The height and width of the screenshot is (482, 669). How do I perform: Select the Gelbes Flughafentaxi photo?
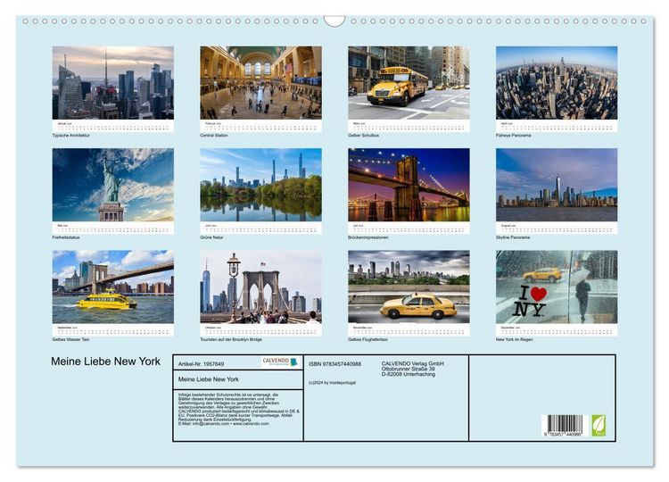(409, 287)
